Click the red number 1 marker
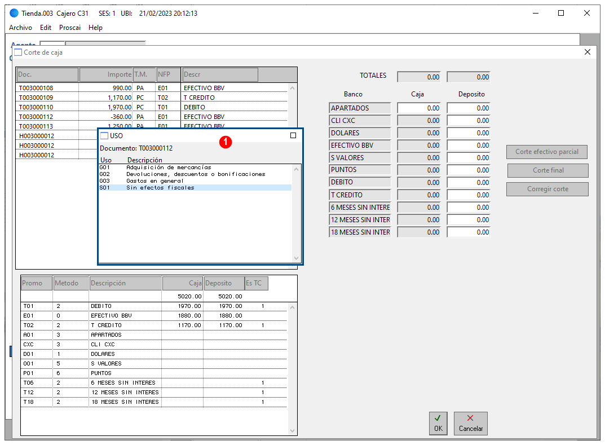 pos(226,142)
